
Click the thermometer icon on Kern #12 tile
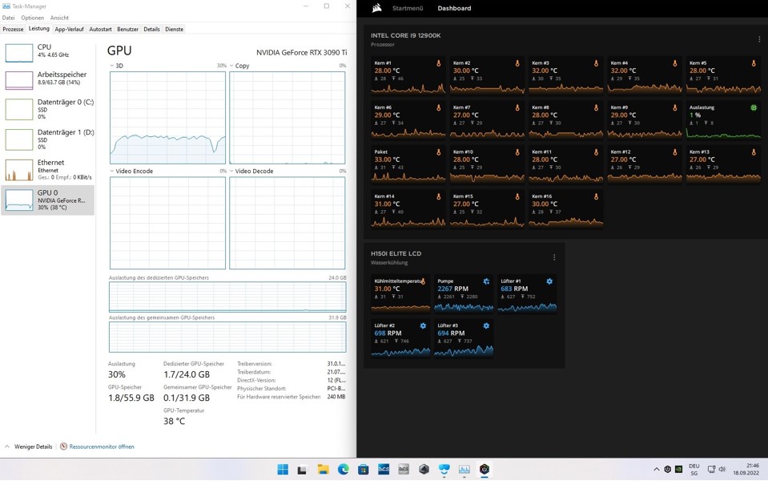point(675,152)
